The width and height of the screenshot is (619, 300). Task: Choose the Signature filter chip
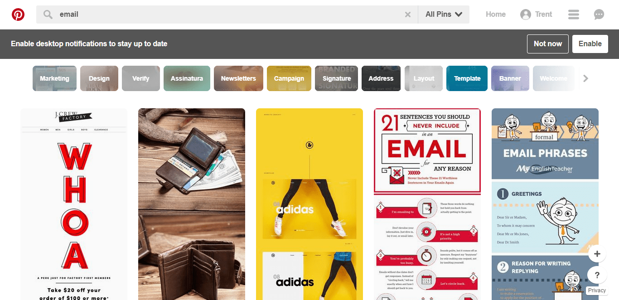[x=337, y=78]
